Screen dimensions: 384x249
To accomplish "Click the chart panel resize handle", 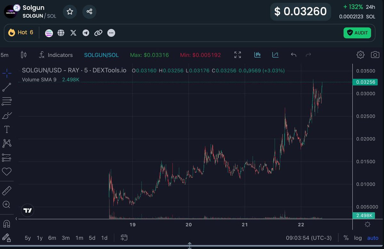I will click(x=189, y=246).
